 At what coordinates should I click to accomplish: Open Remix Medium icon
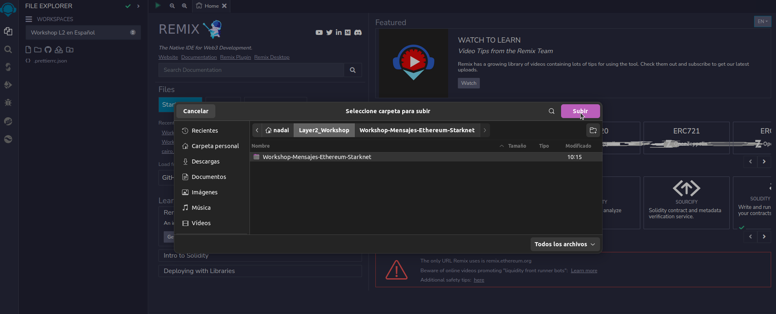coord(348,32)
